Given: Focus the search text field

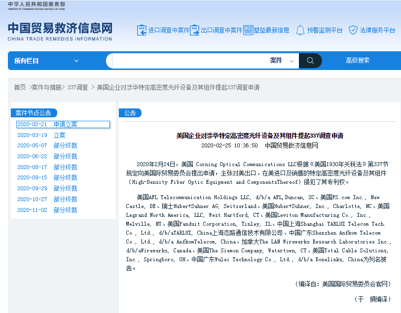Looking at the screenshot, I should (x=189, y=61).
